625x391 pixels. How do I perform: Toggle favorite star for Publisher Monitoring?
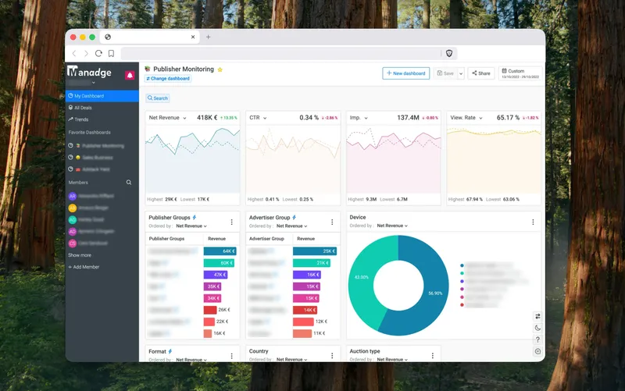click(x=220, y=69)
